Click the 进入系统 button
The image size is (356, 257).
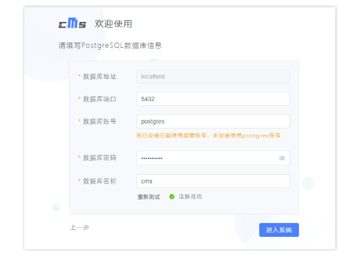pos(279,230)
